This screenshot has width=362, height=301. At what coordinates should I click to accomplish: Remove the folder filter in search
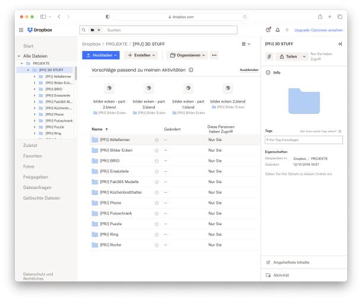99,30
